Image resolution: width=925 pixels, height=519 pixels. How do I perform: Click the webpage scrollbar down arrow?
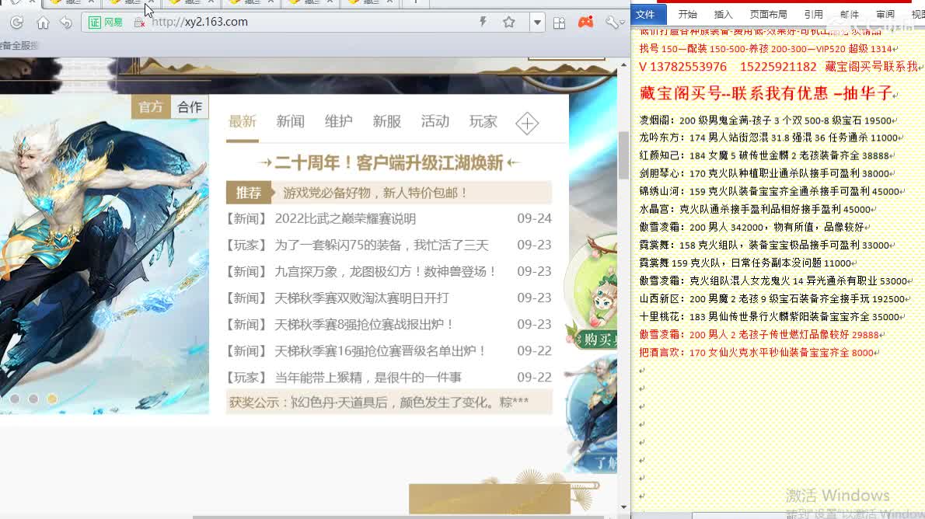click(x=623, y=507)
